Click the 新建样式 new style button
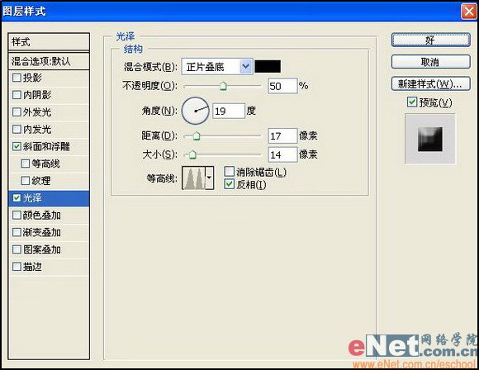This screenshot has height=370, width=479. click(x=431, y=84)
